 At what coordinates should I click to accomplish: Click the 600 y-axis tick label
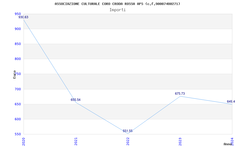tap(18, 119)
